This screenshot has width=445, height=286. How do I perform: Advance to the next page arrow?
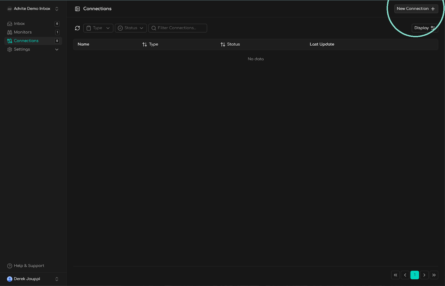(424, 275)
